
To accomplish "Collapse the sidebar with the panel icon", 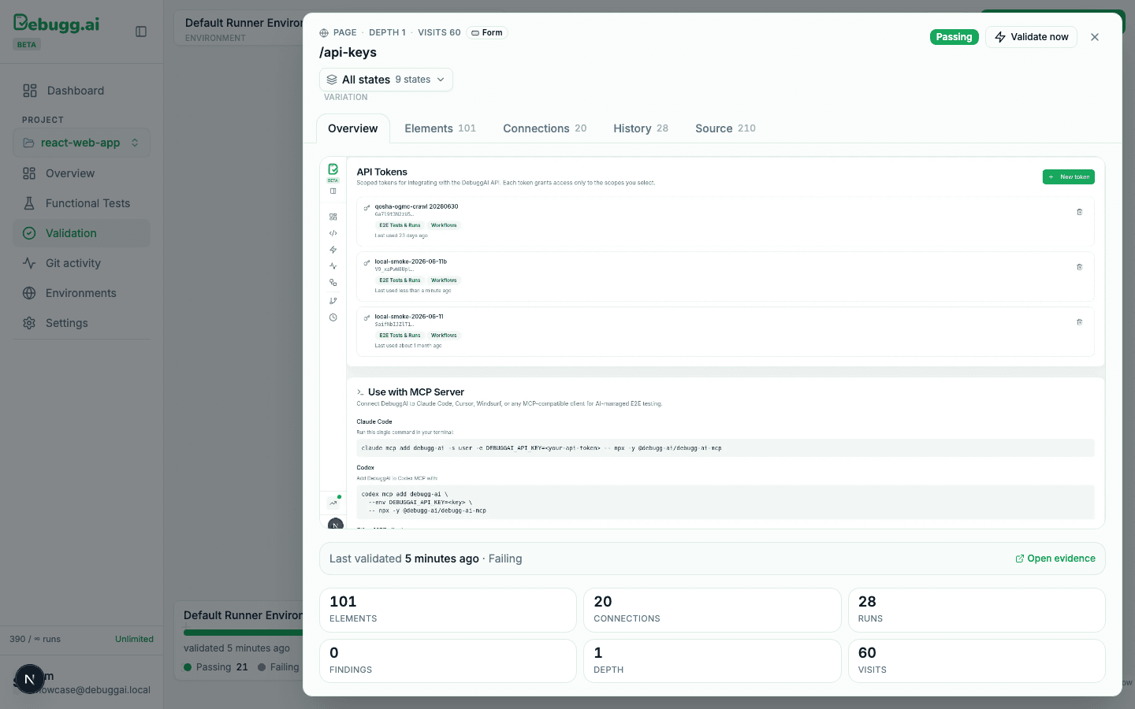I will [x=141, y=32].
